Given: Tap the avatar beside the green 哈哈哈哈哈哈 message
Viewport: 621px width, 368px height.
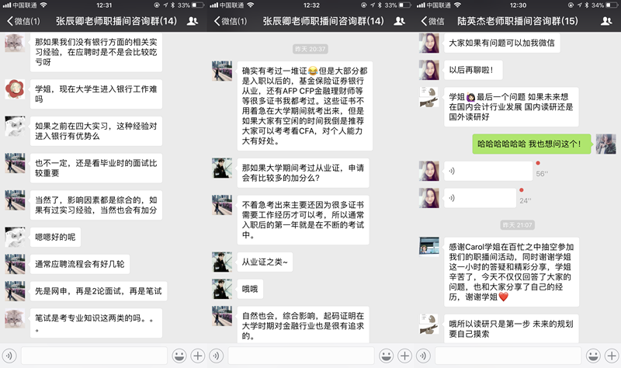Looking at the screenshot, I should tap(605, 144).
